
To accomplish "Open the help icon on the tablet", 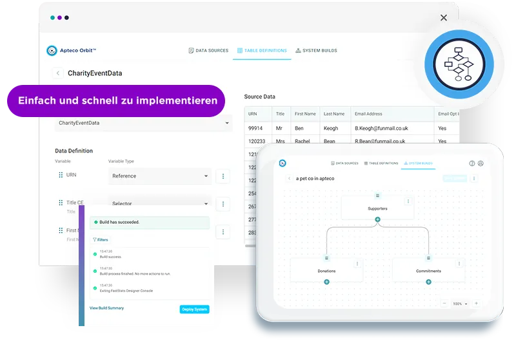I will pyautogui.click(x=472, y=163).
